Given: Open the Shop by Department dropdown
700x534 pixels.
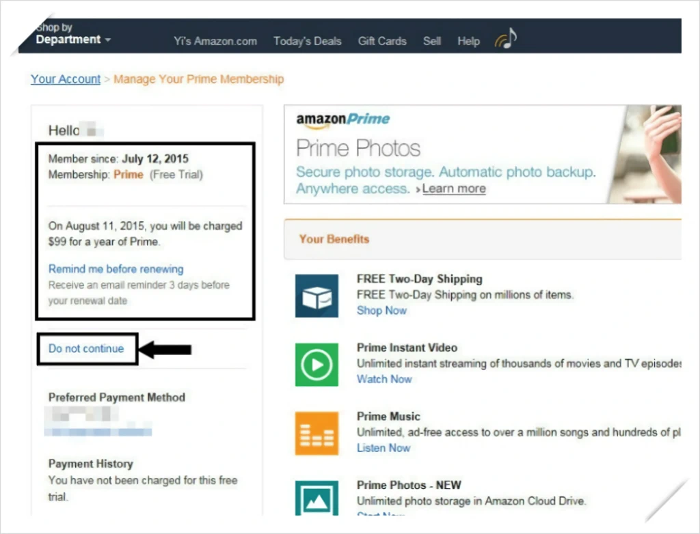Looking at the screenshot, I should [x=73, y=34].
